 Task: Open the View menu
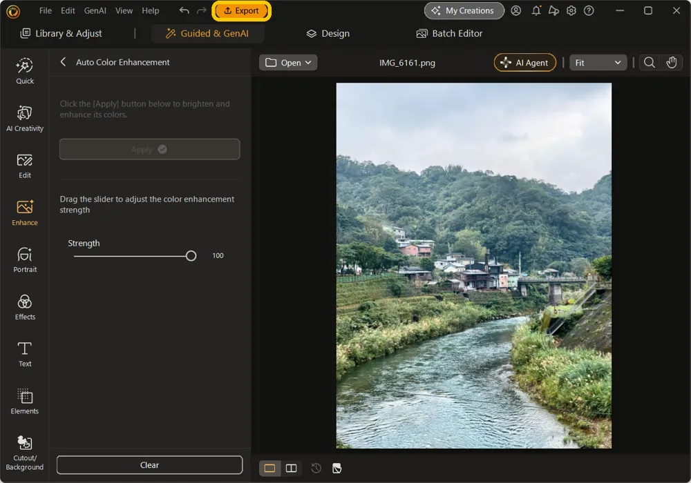click(x=124, y=10)
